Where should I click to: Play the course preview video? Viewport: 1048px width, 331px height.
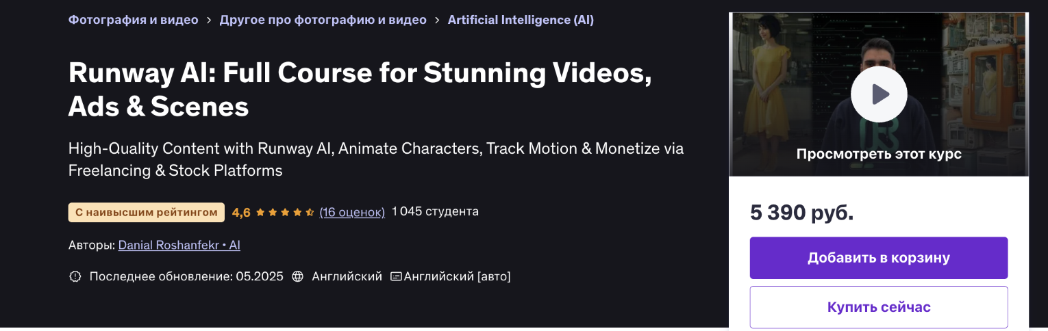[879, 94]
